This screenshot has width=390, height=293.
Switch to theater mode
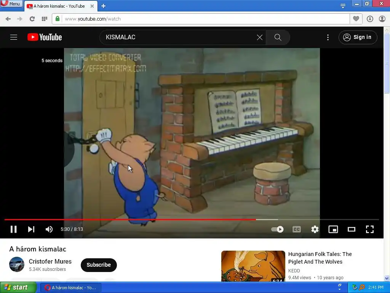tap(352, 229)
